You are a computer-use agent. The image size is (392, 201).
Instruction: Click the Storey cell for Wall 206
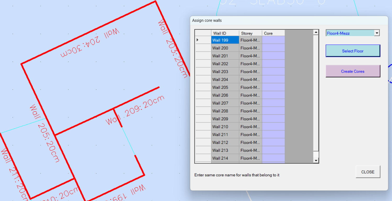[250, 95]
